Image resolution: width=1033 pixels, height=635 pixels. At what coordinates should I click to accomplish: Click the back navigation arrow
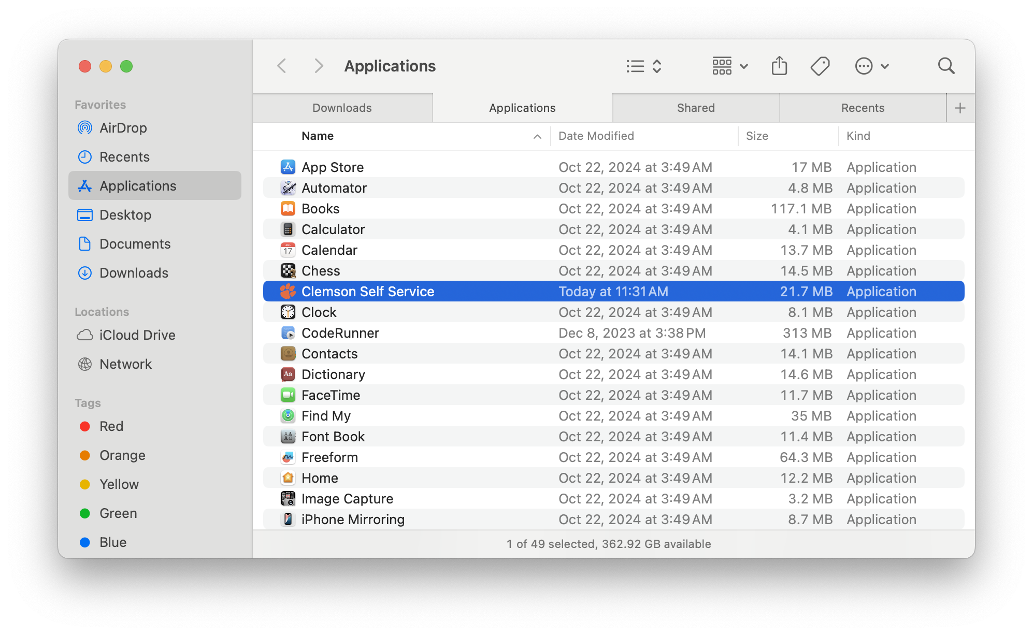tap(282, 66)
